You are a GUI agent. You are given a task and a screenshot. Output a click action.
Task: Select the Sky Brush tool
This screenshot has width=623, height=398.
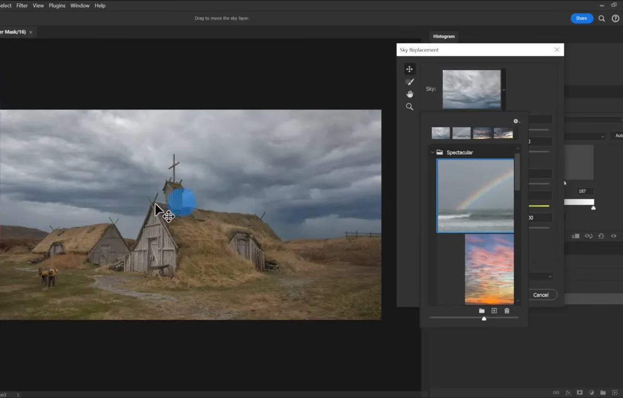pos(410,81)
